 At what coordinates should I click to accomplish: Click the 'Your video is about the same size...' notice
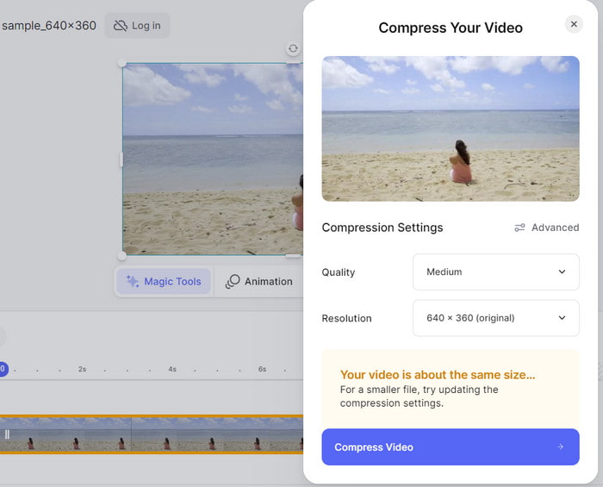pyautogui.click(x=451, y=389)
